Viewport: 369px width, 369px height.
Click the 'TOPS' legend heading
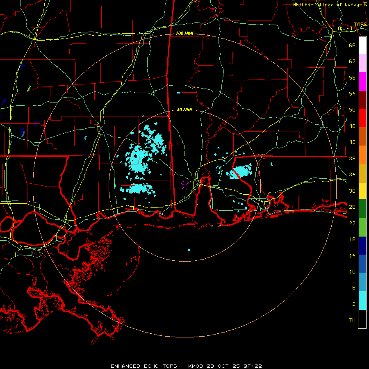(360, 25)
